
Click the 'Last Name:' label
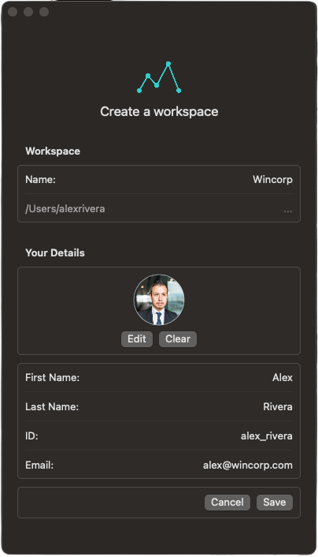pos(52,406)
